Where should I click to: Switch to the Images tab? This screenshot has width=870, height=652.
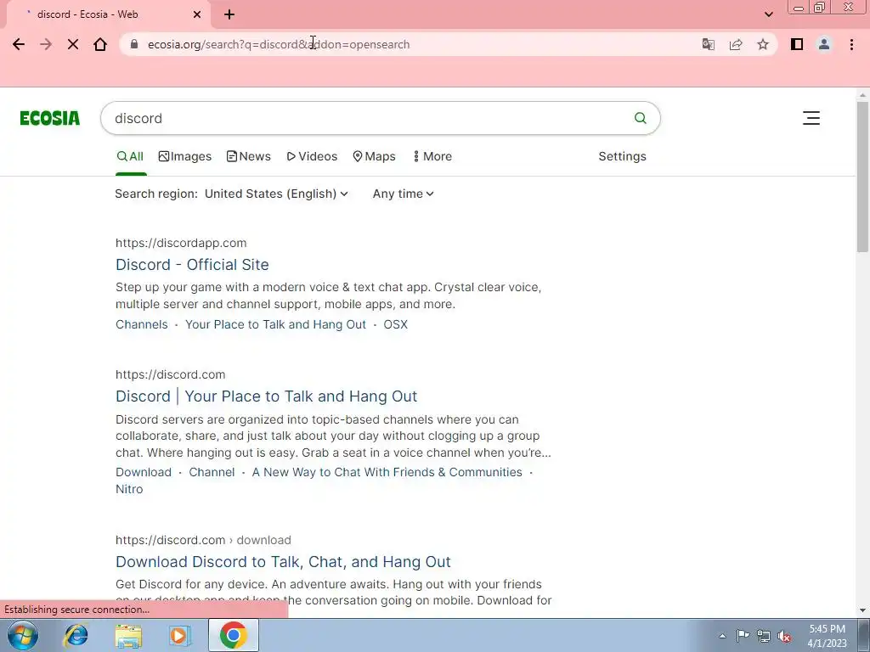click(184, 156)
